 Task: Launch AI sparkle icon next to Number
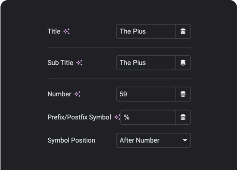78,94
